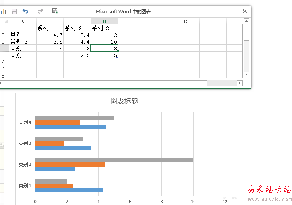Select row 2 header
The height and width of the screenshot is (205, 292).
[x=4, y=35]
